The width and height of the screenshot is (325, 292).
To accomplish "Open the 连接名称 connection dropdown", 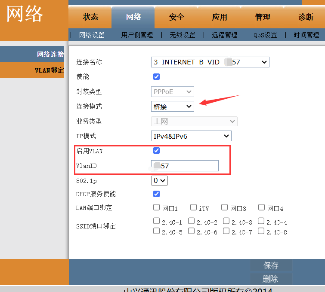I will coord(210,62).
